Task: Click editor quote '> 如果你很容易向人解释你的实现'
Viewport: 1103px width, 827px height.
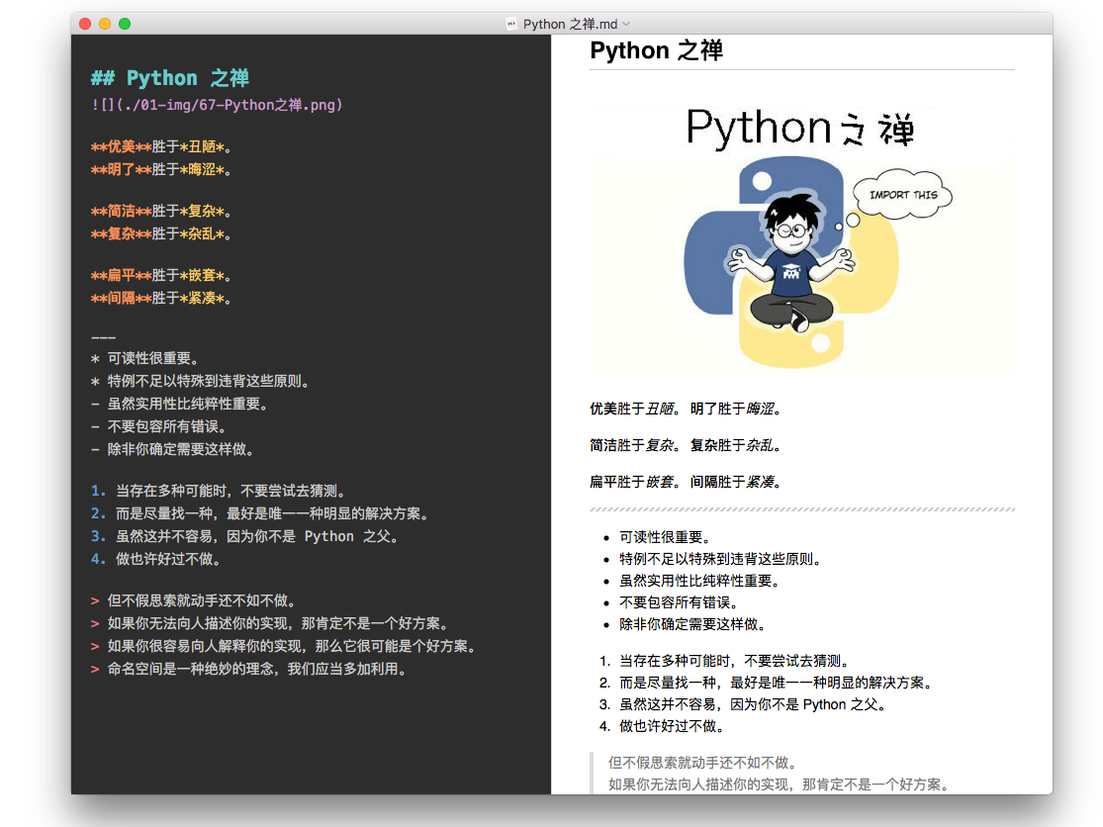Action: pos(284,646)
